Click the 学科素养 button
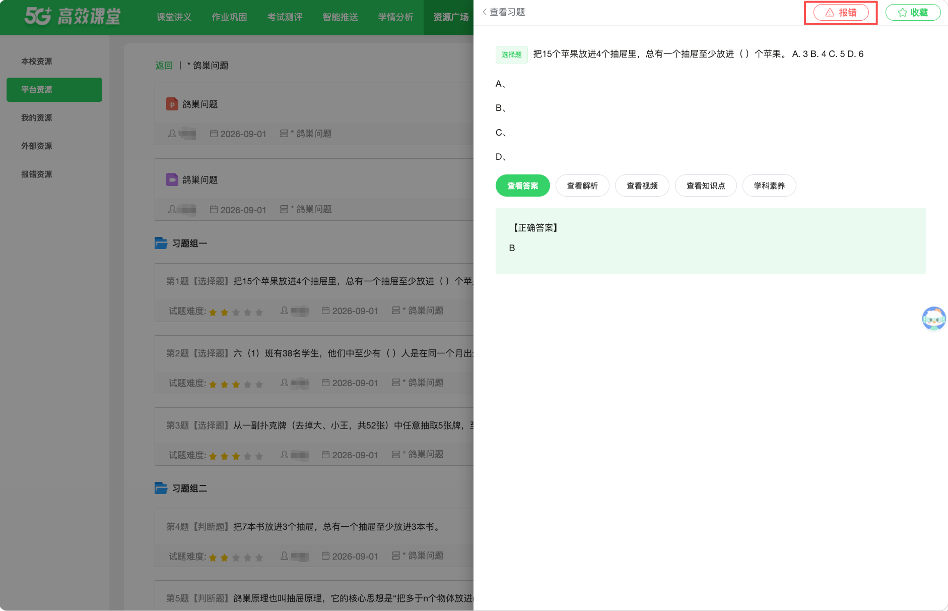The height and width of the screenshot is (611, 948). (769, 186)
